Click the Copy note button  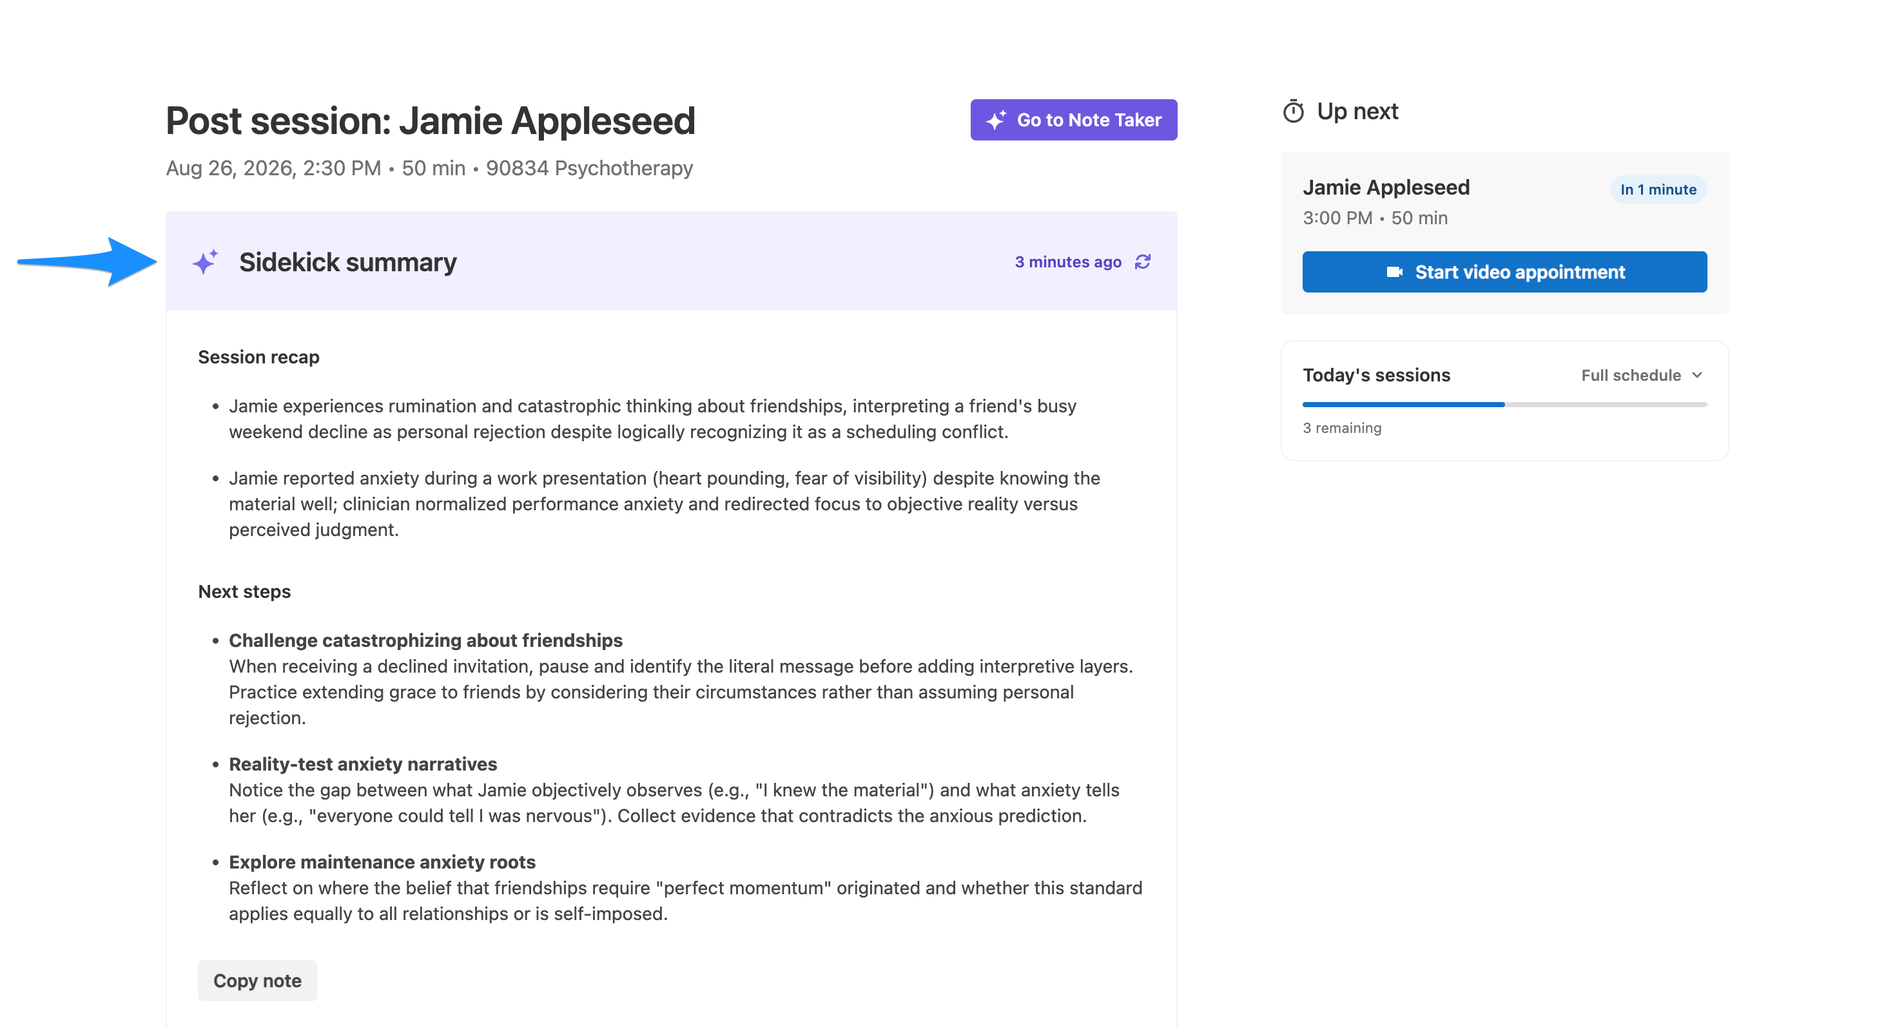tap(257, 980)
